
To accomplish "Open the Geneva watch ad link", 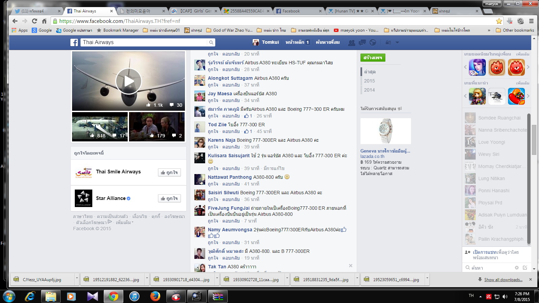I will pos(385,151).
